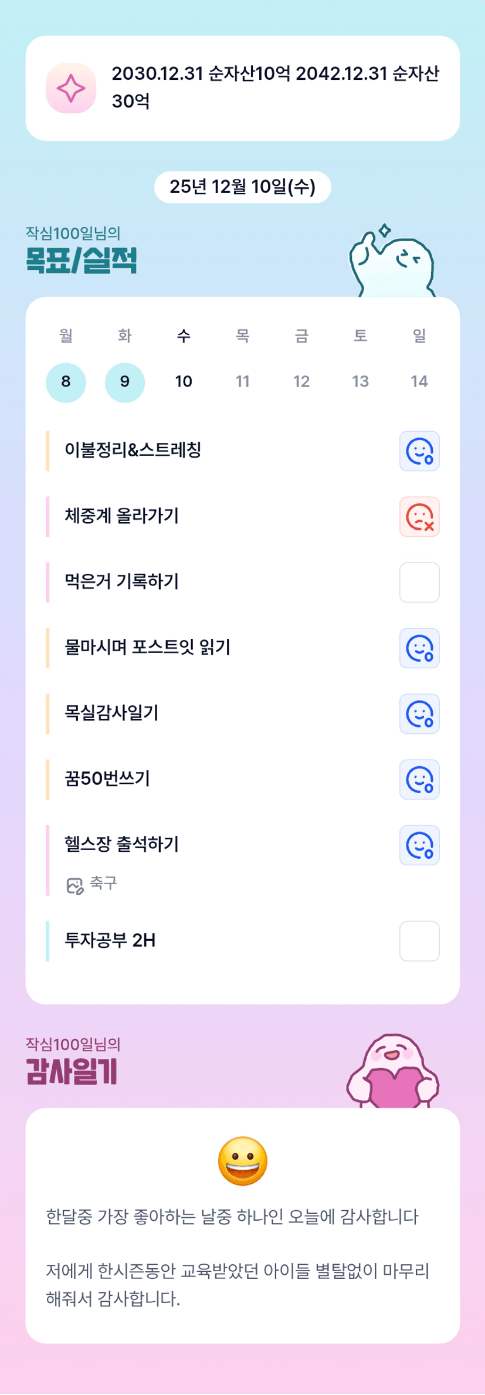485x1395 pixels.
Task: Select Monday the 8th in week calendar
Action: (x=66, y=382)
